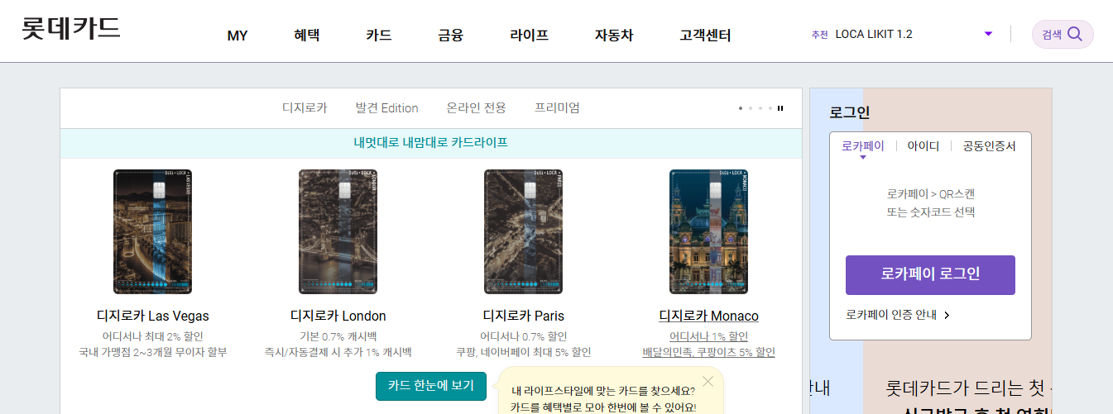This screenshot has height=414, width=1113.
Task: Select the 로카페이 login tab
Action: coord(863,146)
